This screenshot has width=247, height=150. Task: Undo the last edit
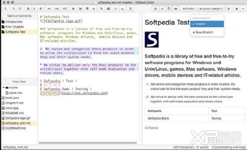coord(14,9)
